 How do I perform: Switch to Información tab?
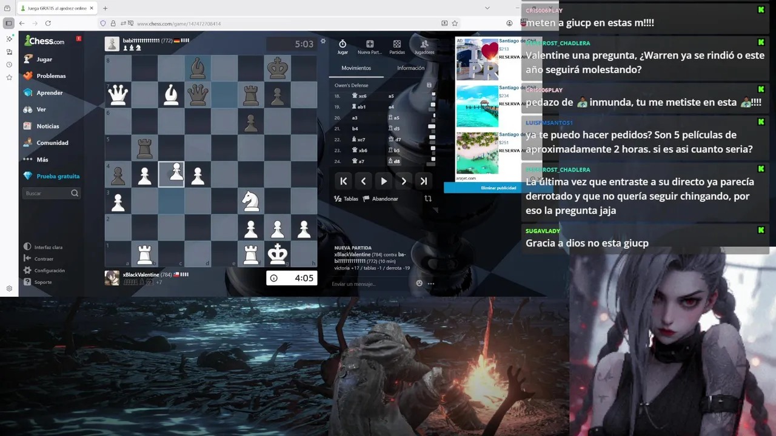click(x=411, y=68)
